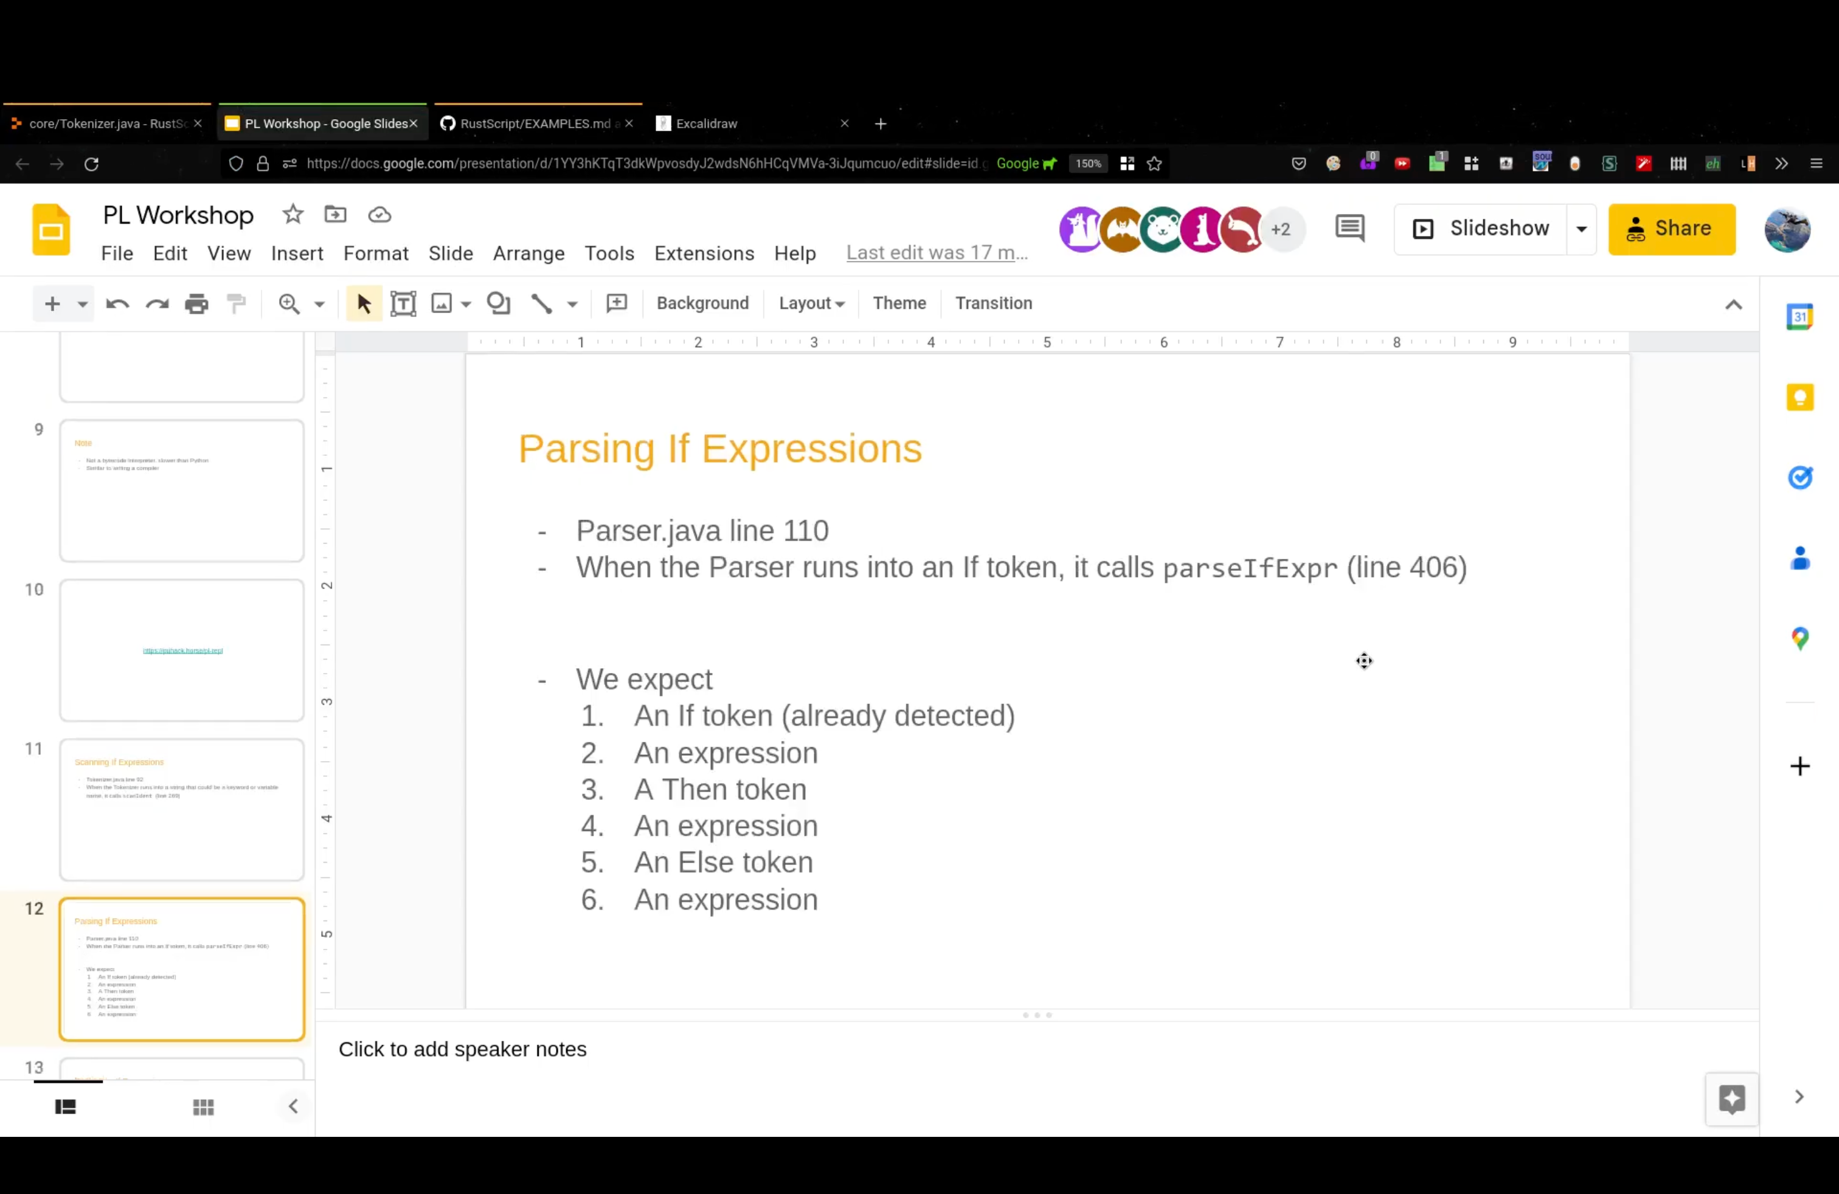The width and height of the screenshot is (1839, 1194).
Task: Choose the select arrow tool
Action: (x=364, y=303)
